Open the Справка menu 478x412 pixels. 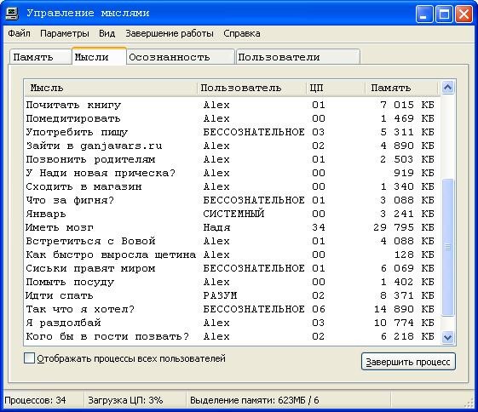click(x=242, y=33)
